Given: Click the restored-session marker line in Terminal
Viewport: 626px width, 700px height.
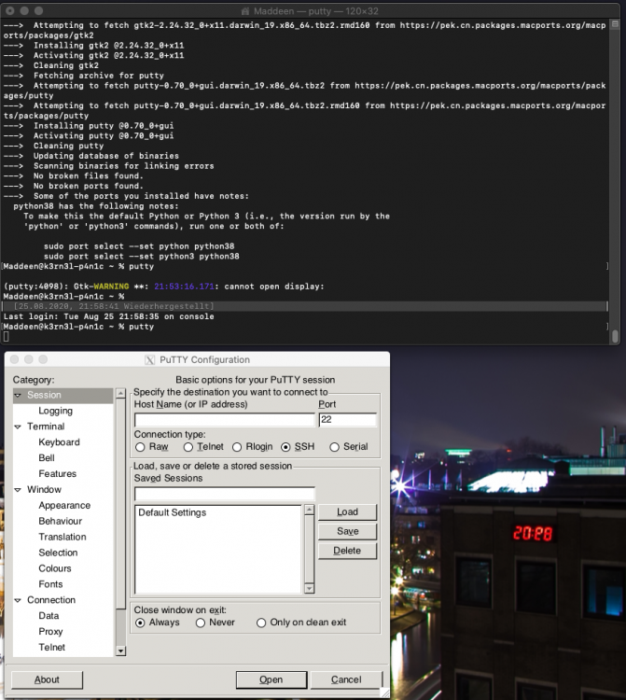Looking at the screenshot, I should pos(305,306).
